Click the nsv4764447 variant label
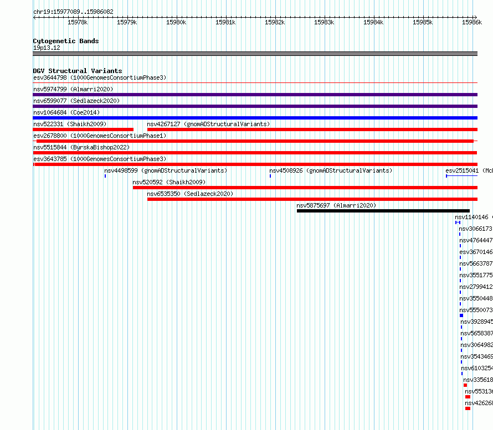 click(x=476, y=240)
